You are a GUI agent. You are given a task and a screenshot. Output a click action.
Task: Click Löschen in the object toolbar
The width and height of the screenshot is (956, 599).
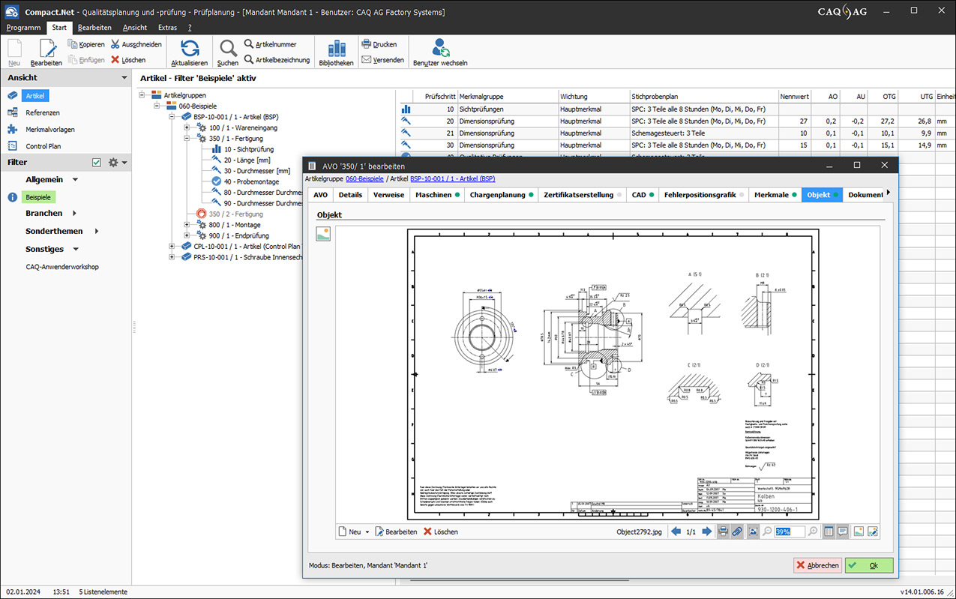(441, 532)
